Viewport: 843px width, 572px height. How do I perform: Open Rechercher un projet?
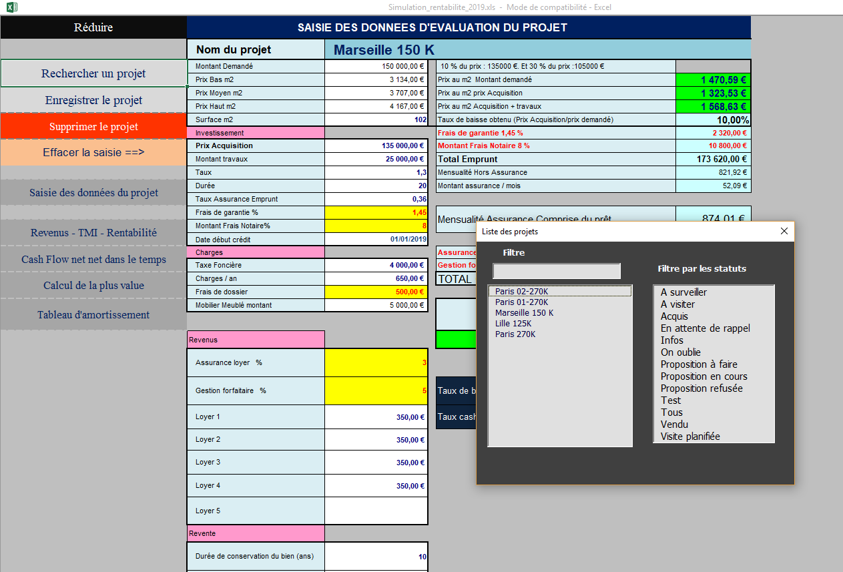point(93,73)
